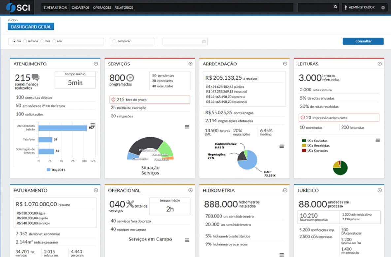391x257 pixels.
Task: Open the Leituras chart hamburger menu
Action: coord(378,140)
